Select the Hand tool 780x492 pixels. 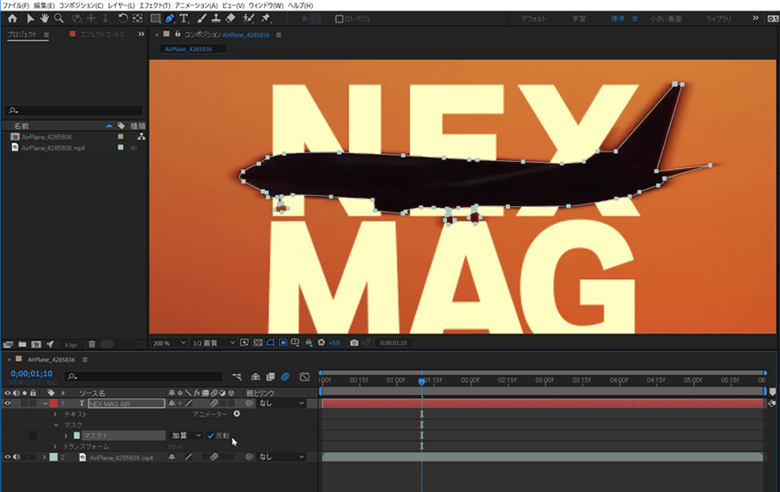[44, 18]
